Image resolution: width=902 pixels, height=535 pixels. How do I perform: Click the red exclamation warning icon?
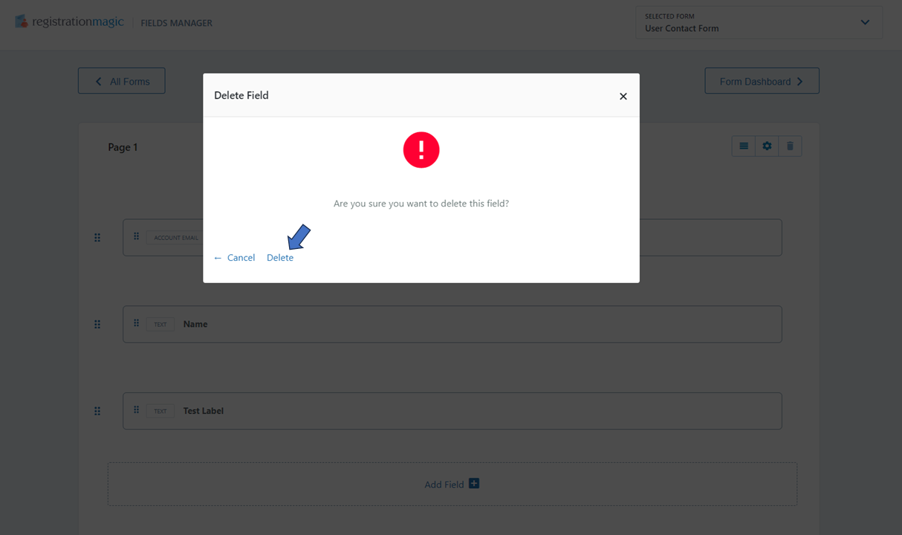pos(421,149)
